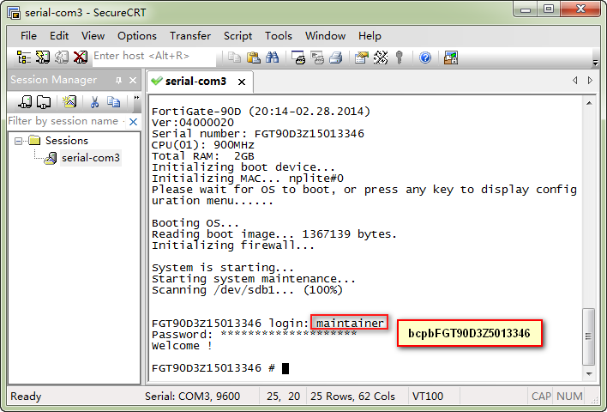Open the File menu
Screen dimensions: 607x412
(28, 36)
